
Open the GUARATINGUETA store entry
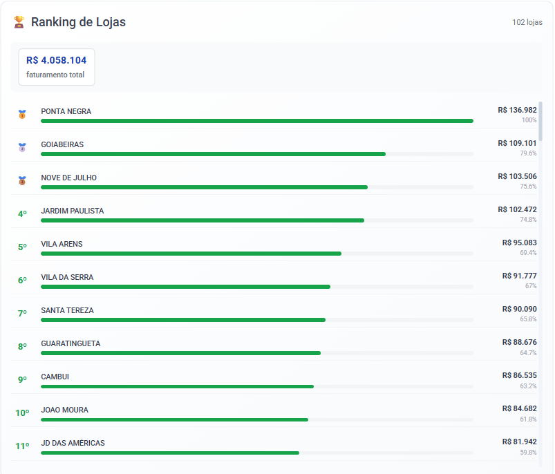[x=70, y=343]
